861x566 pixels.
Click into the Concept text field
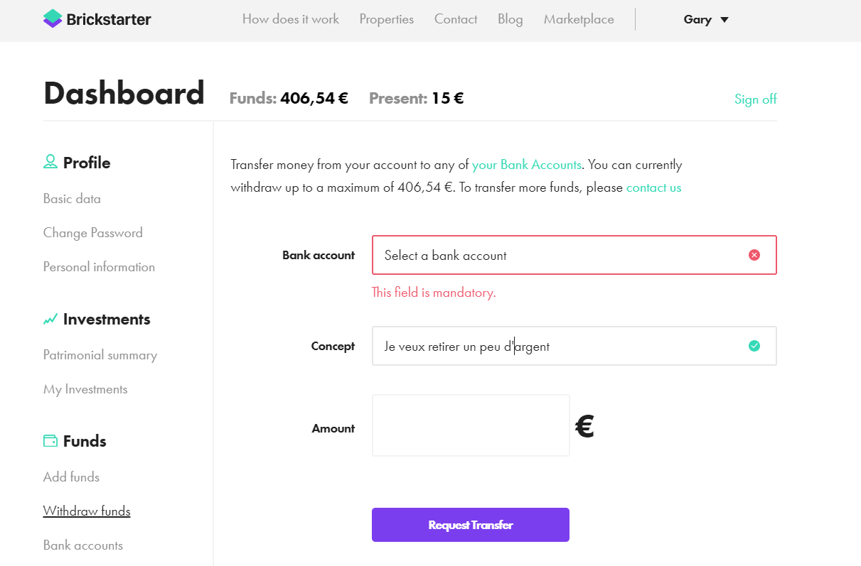pos(574,346)
